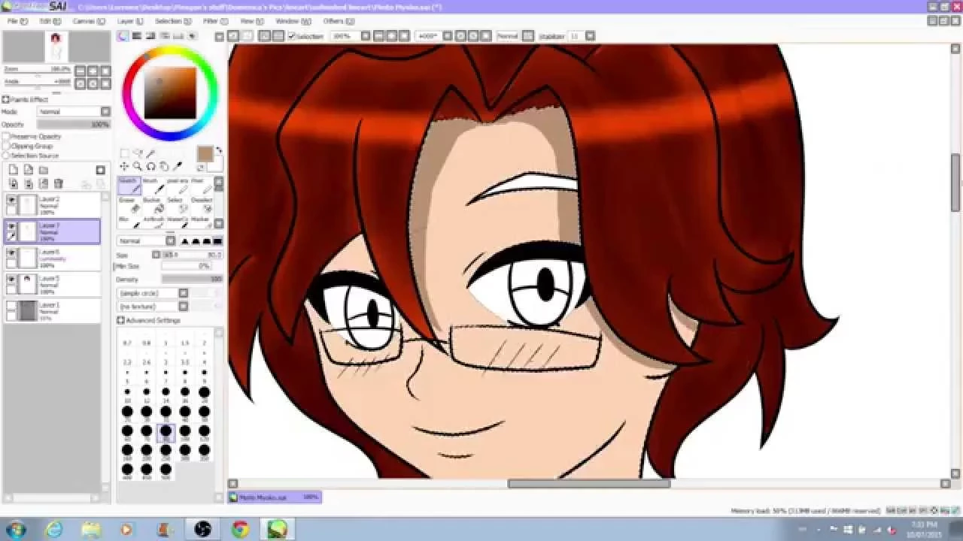Open Internet Explorer from the taskbar
Screen dimensions: 963x541
click(x=53, y=530)
